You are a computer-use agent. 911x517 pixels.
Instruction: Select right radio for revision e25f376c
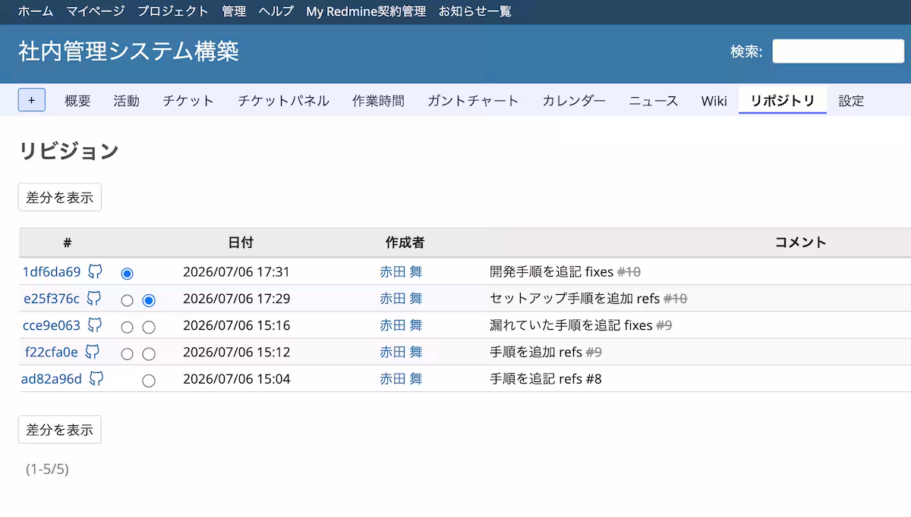point(149,300)
